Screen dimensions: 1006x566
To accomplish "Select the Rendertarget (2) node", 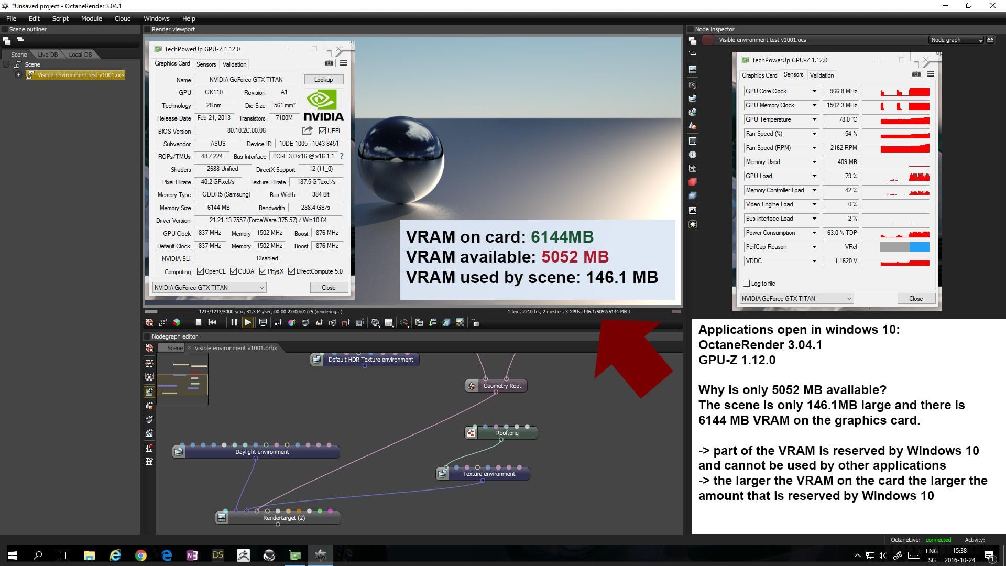I will (278, 518).
